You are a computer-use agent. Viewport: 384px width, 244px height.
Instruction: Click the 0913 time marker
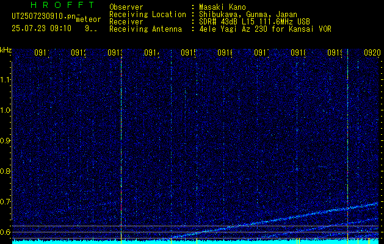click(x=115, y=52)
